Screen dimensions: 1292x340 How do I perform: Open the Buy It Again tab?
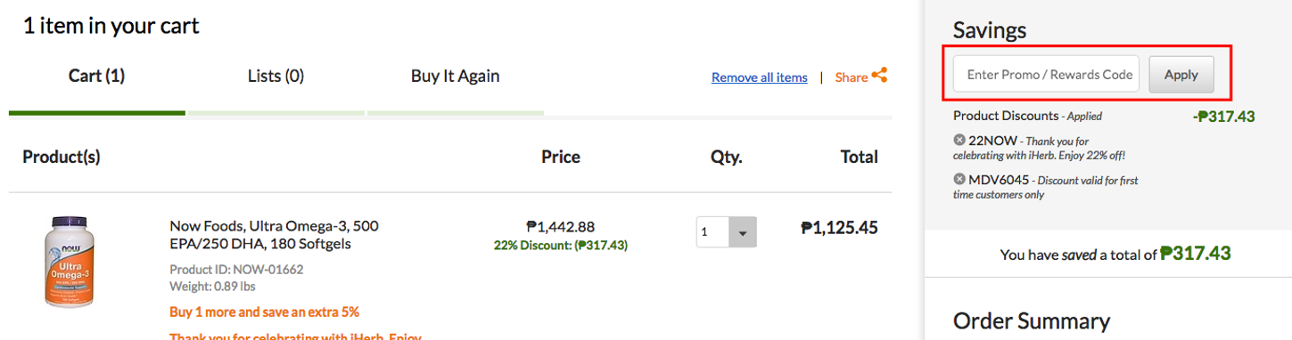tap(455, 76)
